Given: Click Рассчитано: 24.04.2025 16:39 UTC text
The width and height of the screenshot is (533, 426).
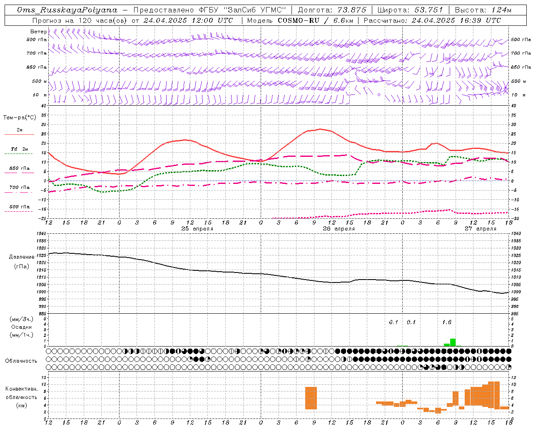Looking at the screenshot, I should point(432,20).
